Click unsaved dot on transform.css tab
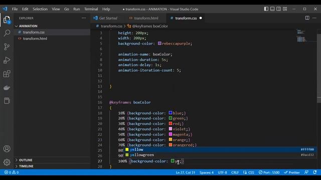 click(201, 18)
